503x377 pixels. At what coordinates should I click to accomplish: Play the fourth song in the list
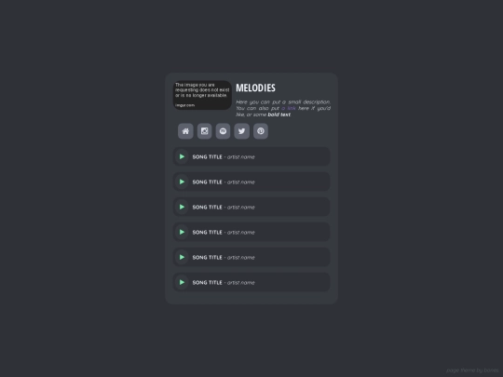[182, 232]
